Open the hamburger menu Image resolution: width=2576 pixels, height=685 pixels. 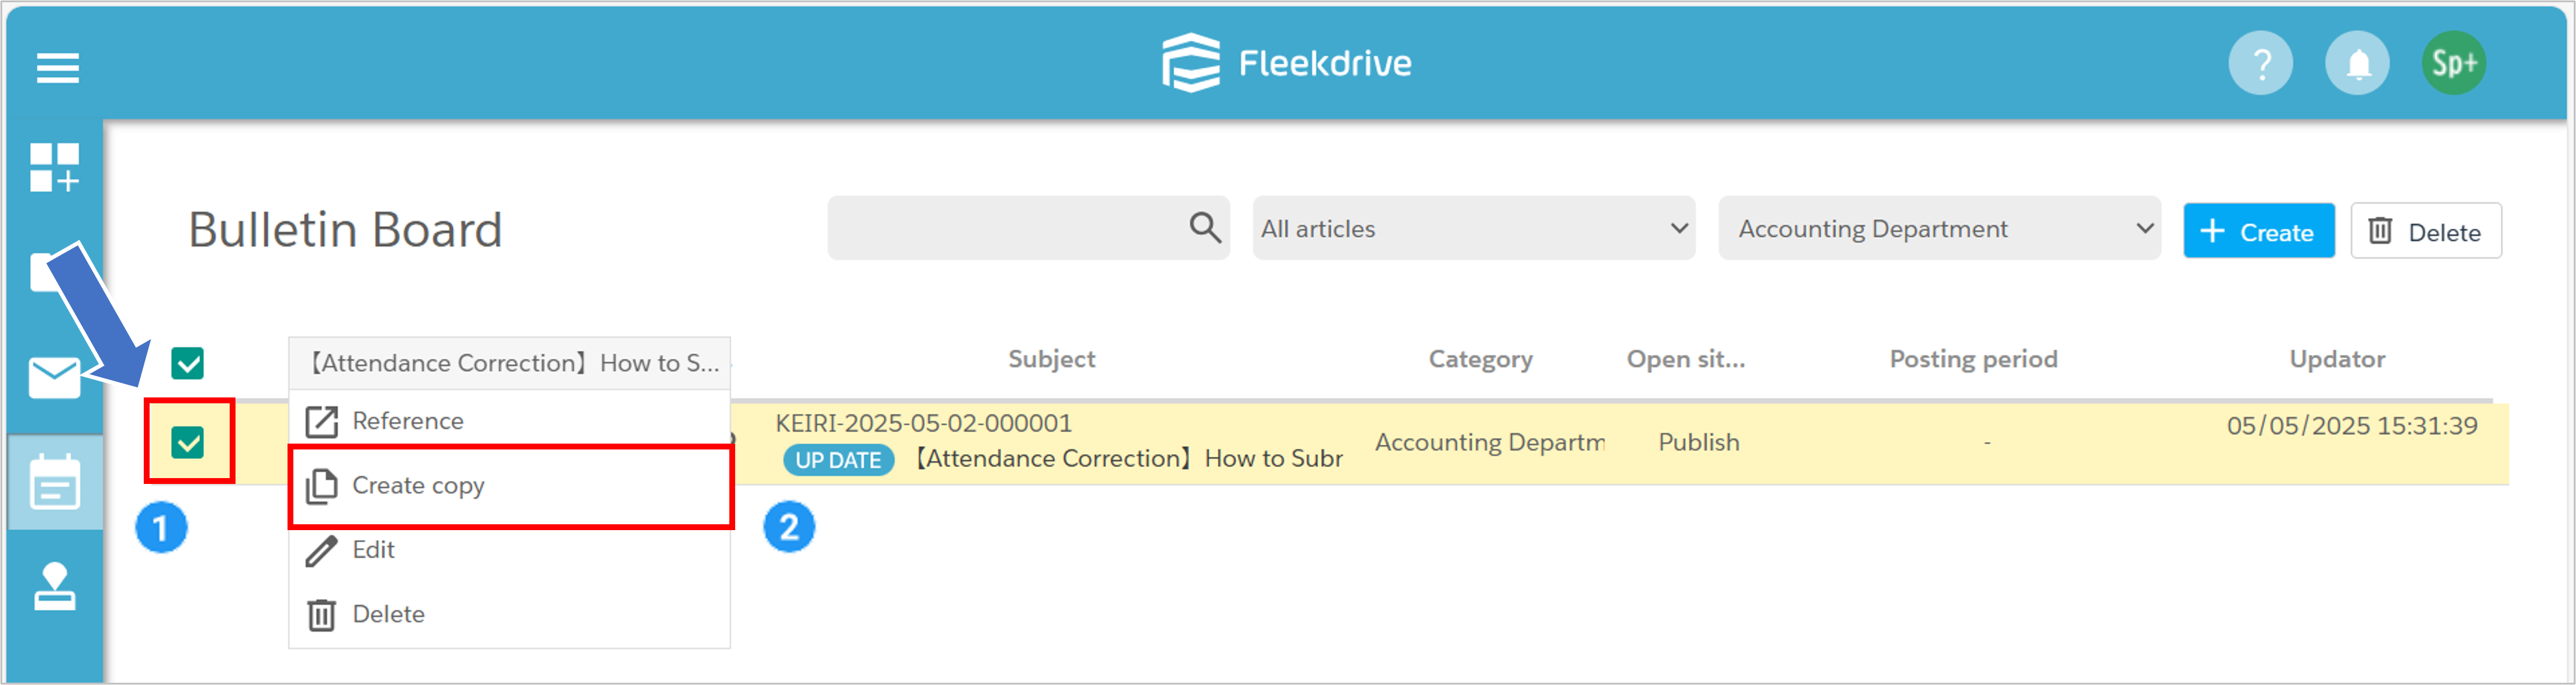pyautogui.click(x=57, y=67)
